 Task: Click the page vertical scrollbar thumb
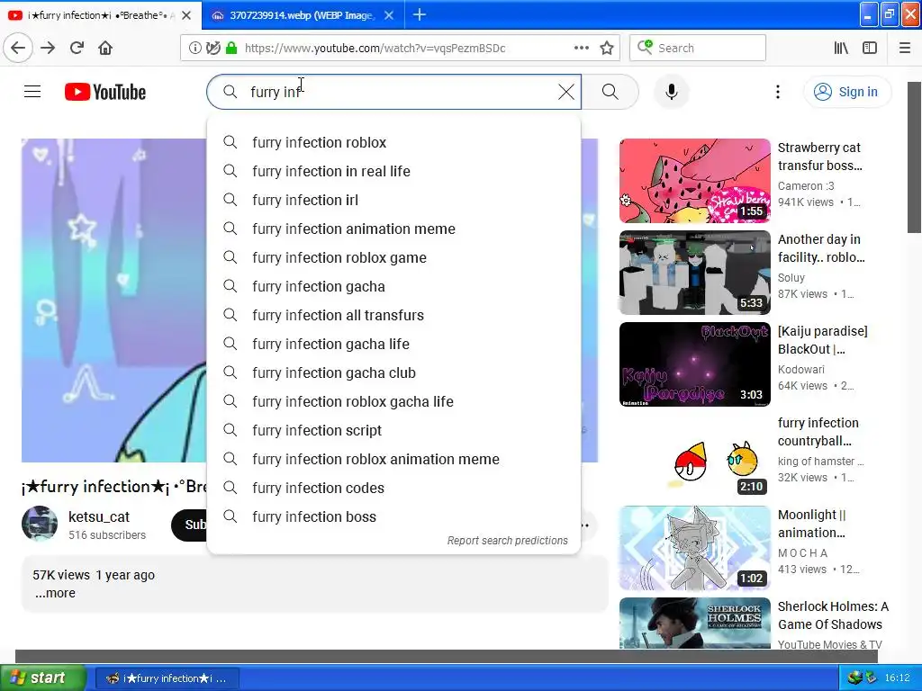point(915,157)
